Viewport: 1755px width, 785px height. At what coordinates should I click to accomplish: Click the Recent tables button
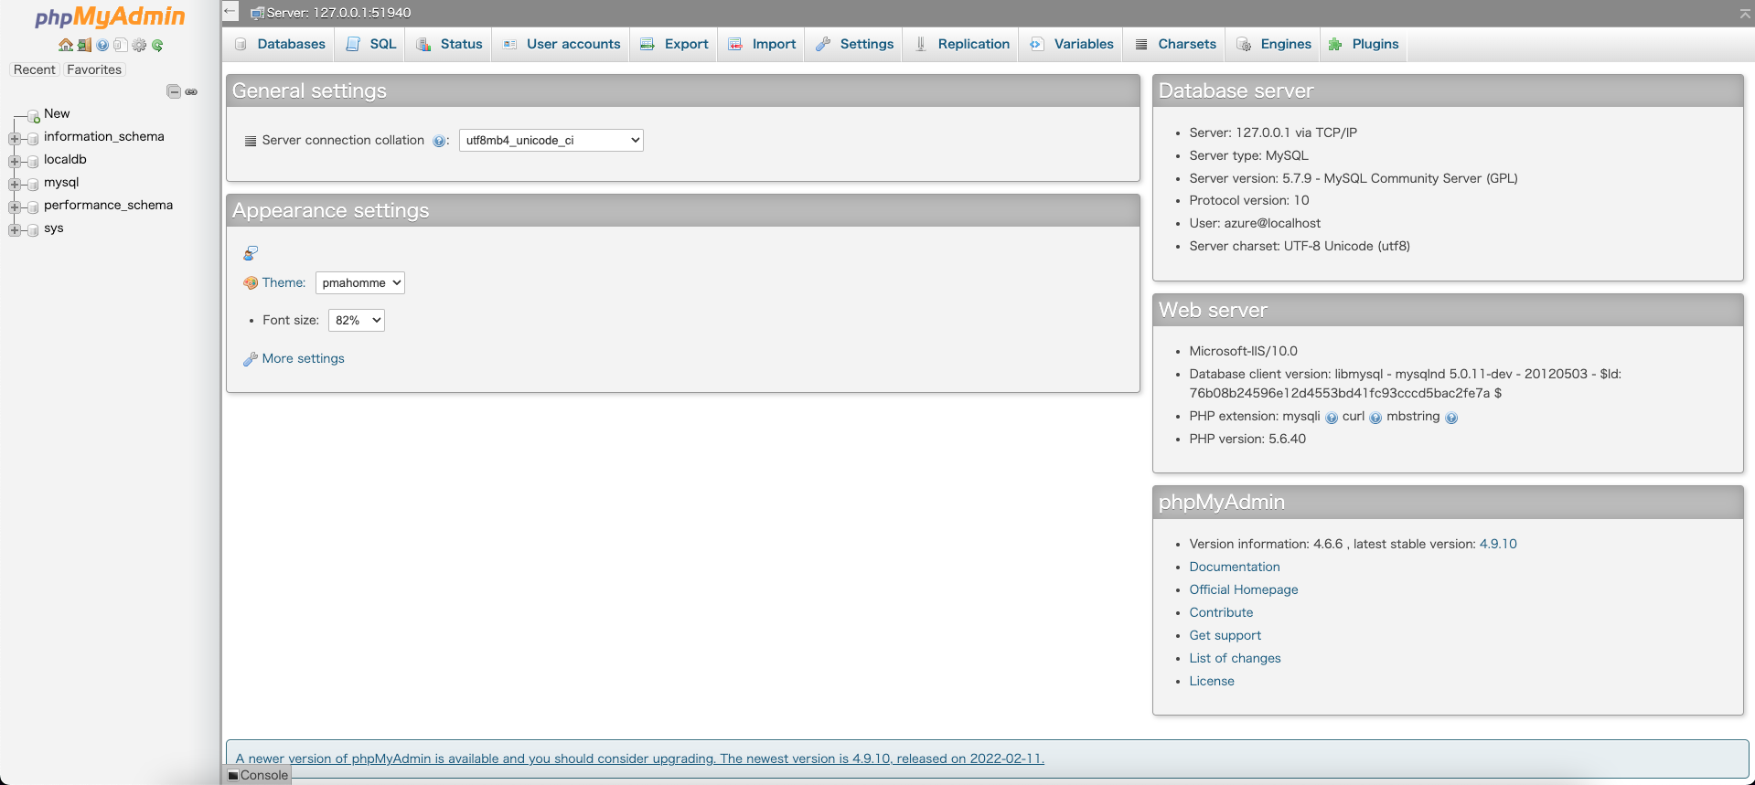[35, 69]
